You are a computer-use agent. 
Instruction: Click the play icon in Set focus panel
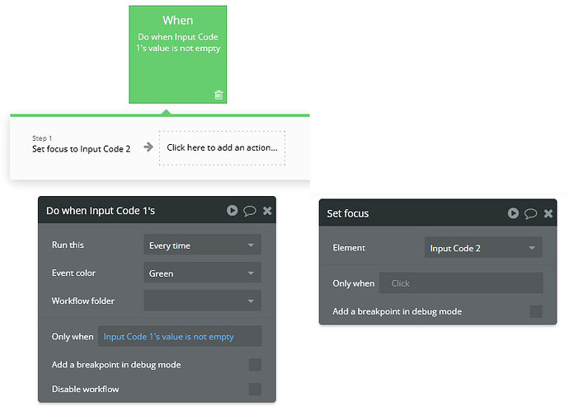(x=514, y=213)
